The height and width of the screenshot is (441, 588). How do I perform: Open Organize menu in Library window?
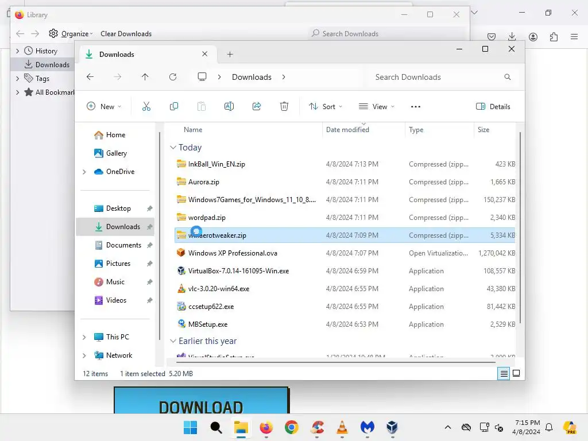(x=71, y=34)
